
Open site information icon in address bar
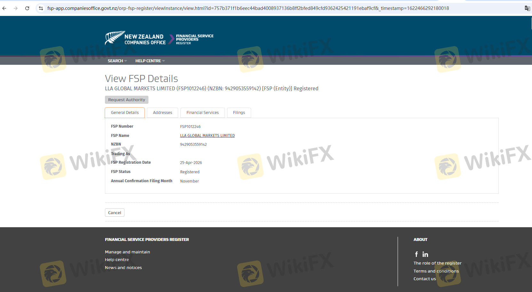(41, 8)
